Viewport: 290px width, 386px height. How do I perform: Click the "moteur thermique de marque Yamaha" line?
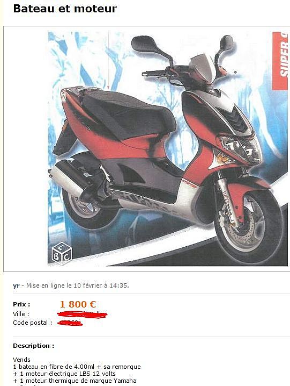pos(75,381)
